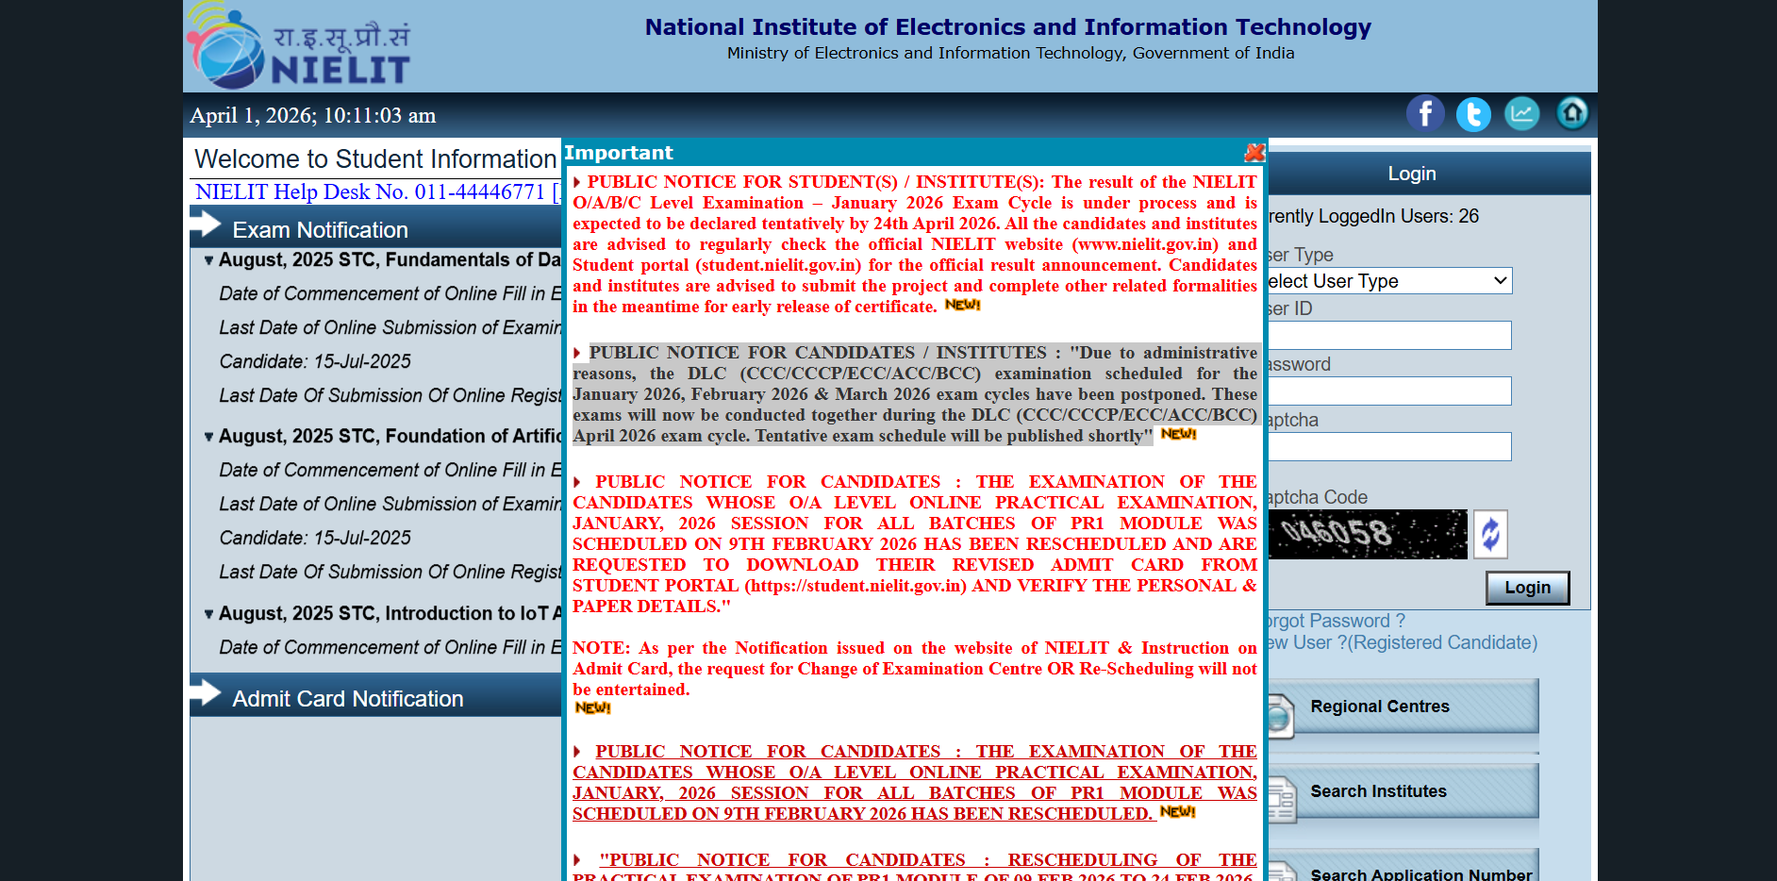1777x881 pixels.
Task: Click the Regional Centres icon
Action: (1280, 716)
